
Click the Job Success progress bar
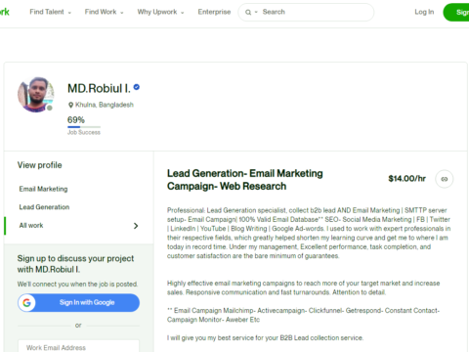84,127
